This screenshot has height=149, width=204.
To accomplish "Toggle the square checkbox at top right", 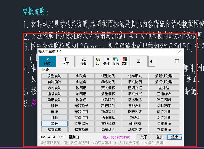I will click(177, 61).
